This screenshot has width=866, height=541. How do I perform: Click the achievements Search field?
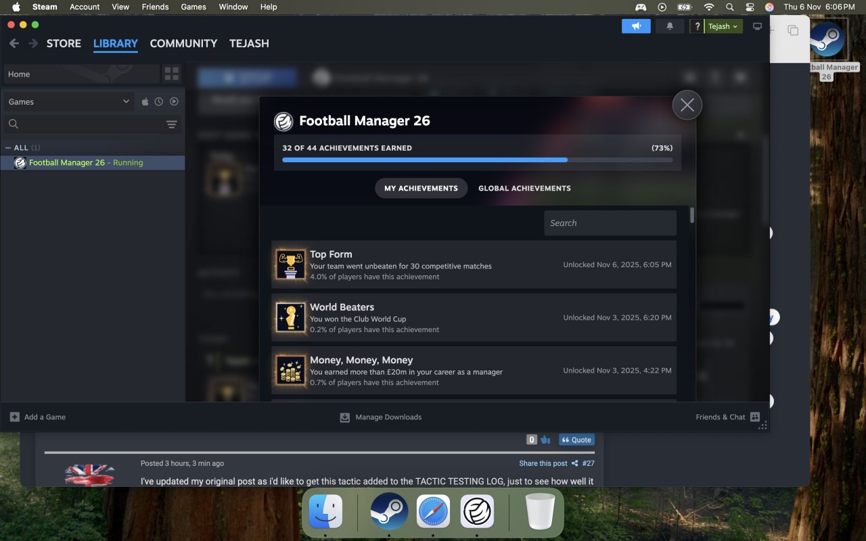(x=610, y=223)
